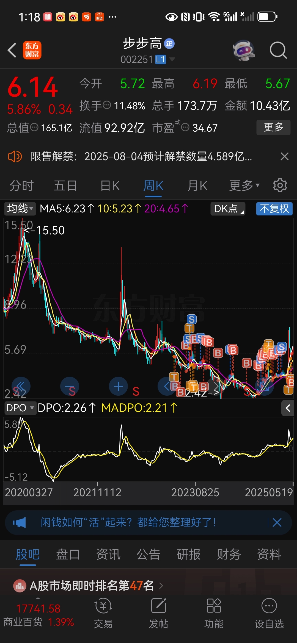Tap the NFC icon in status bar
The image size is (297, 643).
point(186,17)
